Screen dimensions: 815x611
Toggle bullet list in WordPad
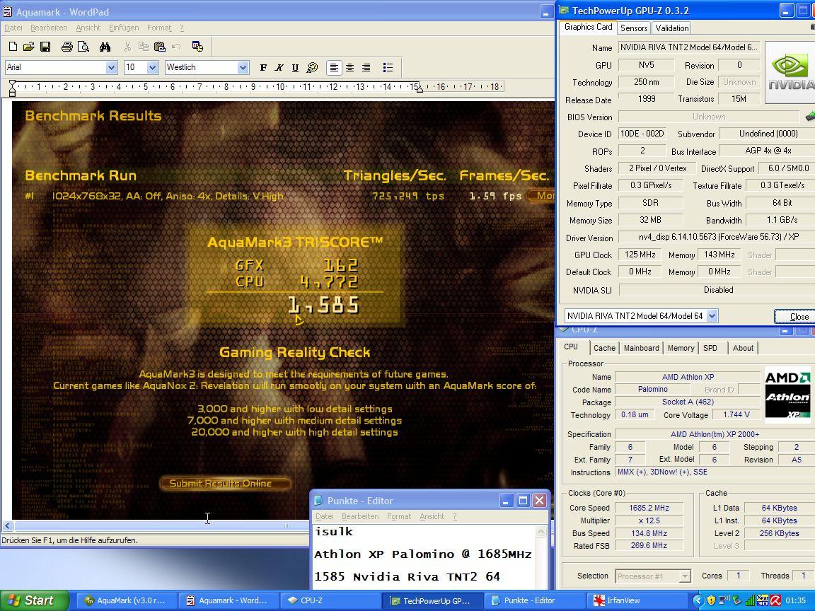coord(388,68)
